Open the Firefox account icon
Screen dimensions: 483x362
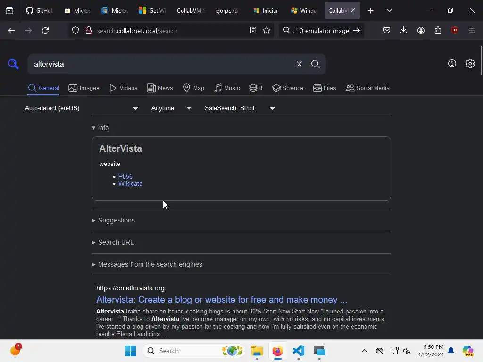(x=421, y=31)
